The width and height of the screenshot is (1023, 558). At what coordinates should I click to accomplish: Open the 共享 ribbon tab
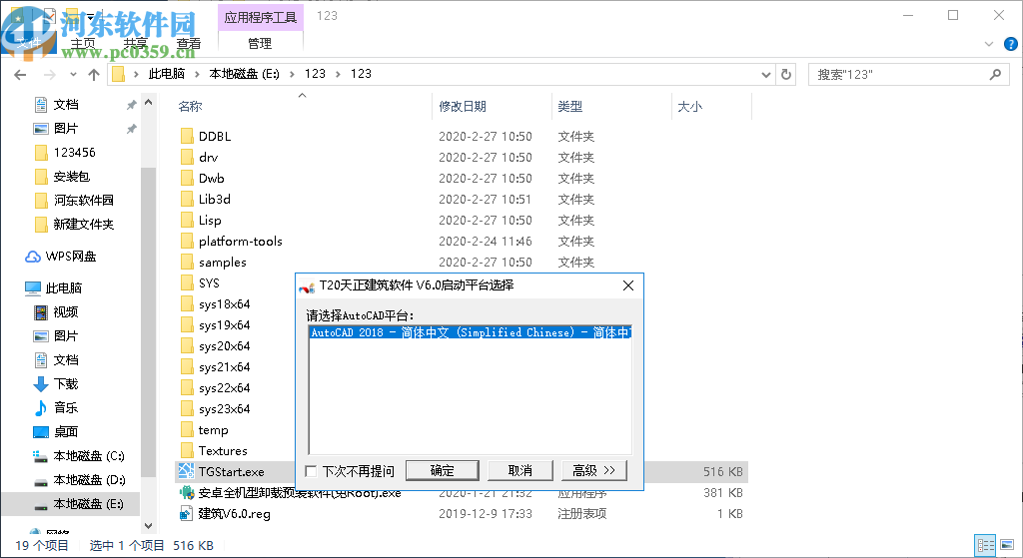pyautogui.click(x=136, y=44)
